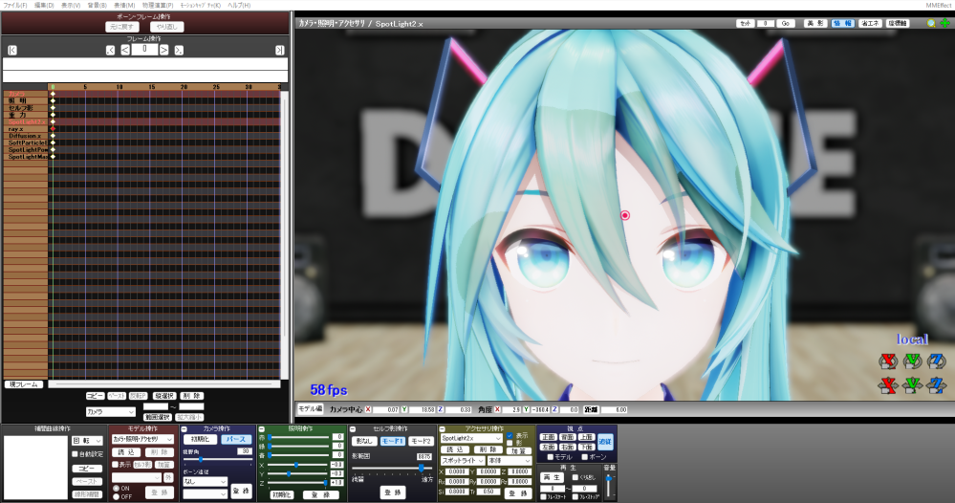Adjust the 視野角 field-of-view slider
Screen dimensions: 955x503
click(217, 459)
